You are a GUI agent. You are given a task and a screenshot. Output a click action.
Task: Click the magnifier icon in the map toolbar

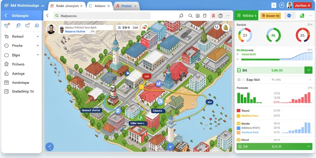190,16
